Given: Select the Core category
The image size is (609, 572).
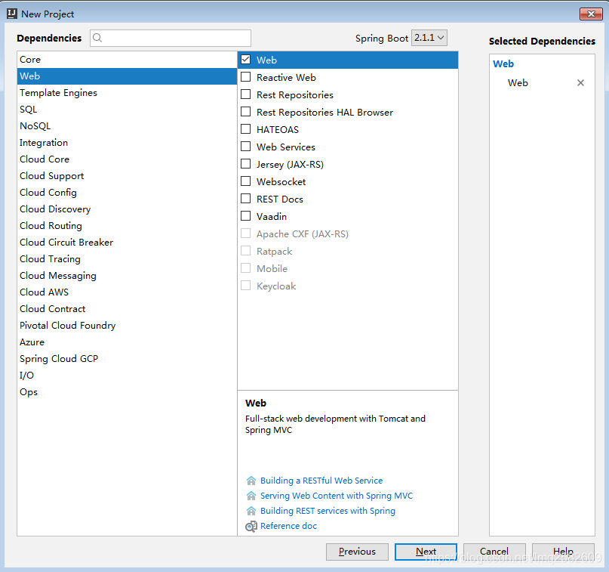Looking at the screenshot, I should tap(127, 60).
